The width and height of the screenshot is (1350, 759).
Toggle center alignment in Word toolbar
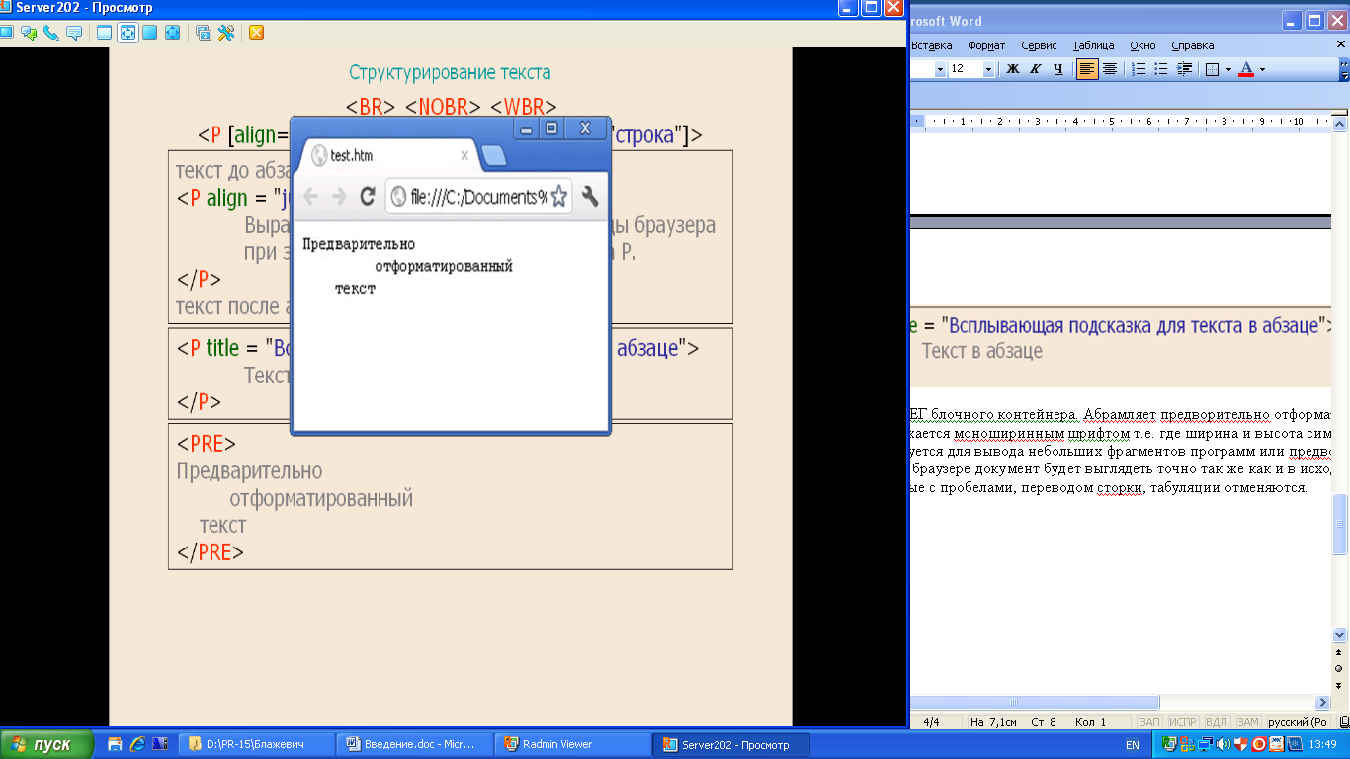click(1110, 69)
